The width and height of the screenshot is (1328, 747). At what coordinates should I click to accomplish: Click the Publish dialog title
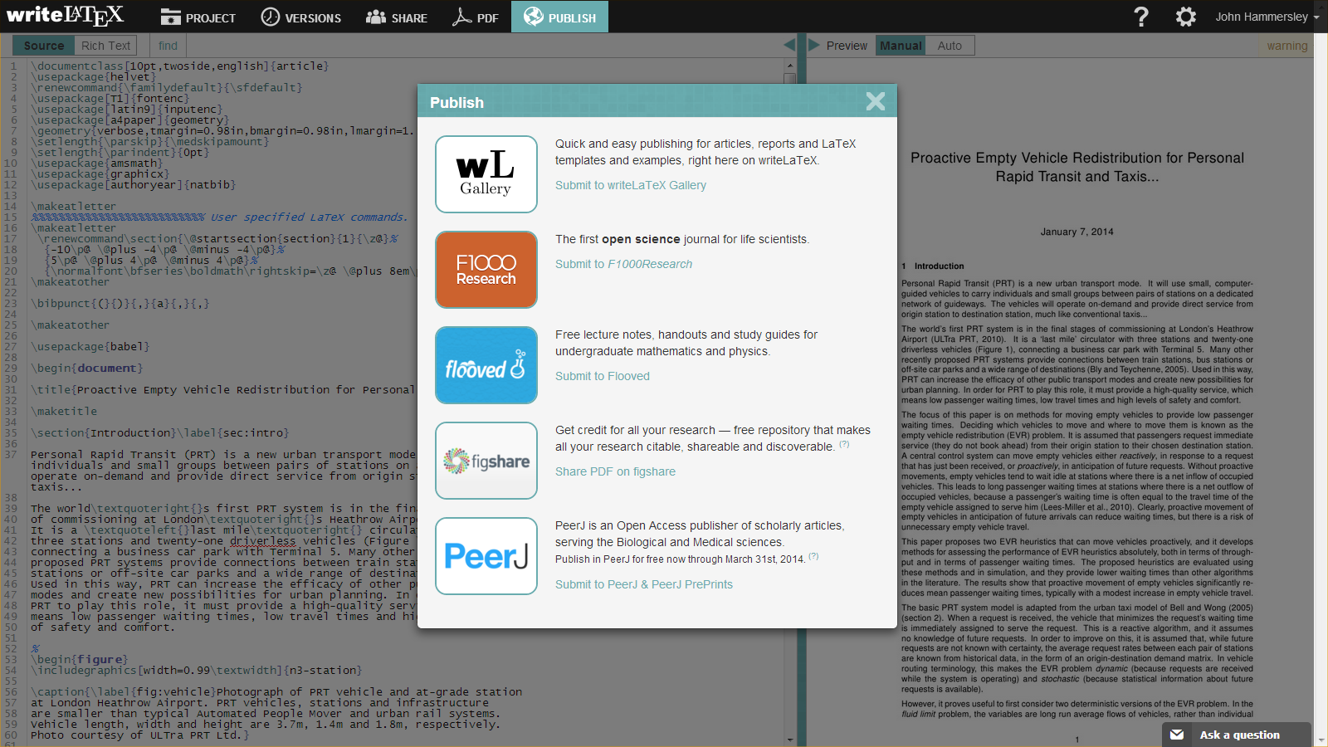point(456,102)
